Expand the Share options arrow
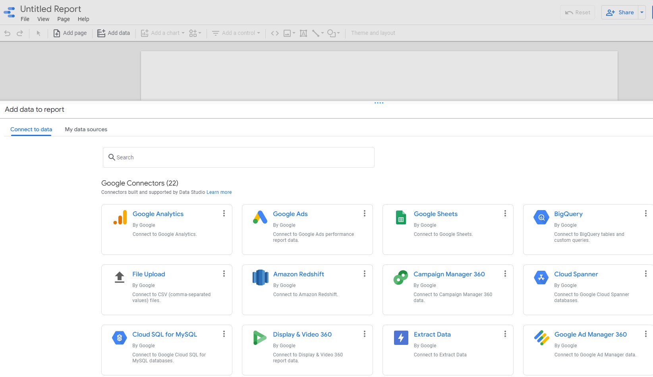Viewport: 653px width, 377px height. pyautogui.click(x=642, y=12)
